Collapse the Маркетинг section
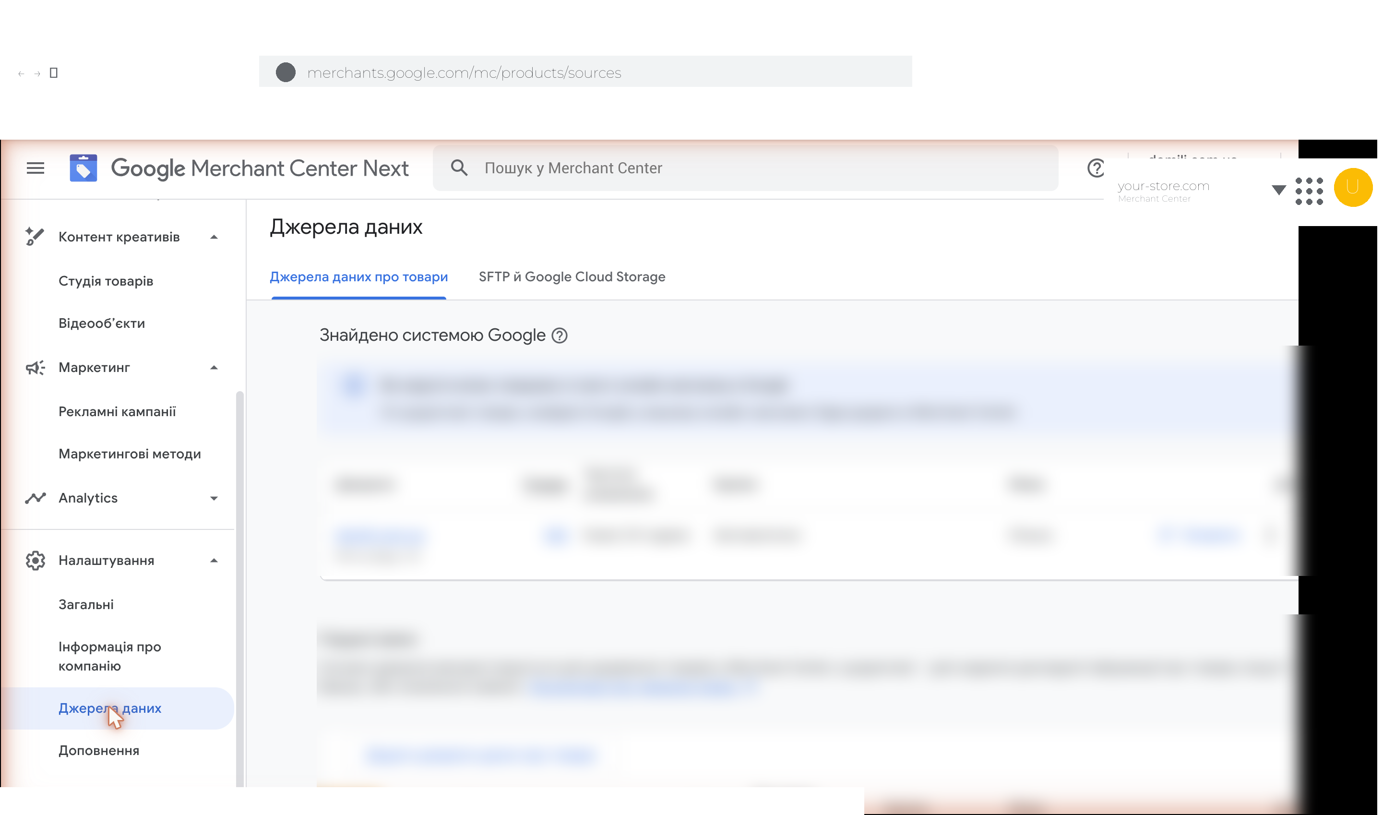The width and height of the screenshot is (1383, 815). [214, 368]
